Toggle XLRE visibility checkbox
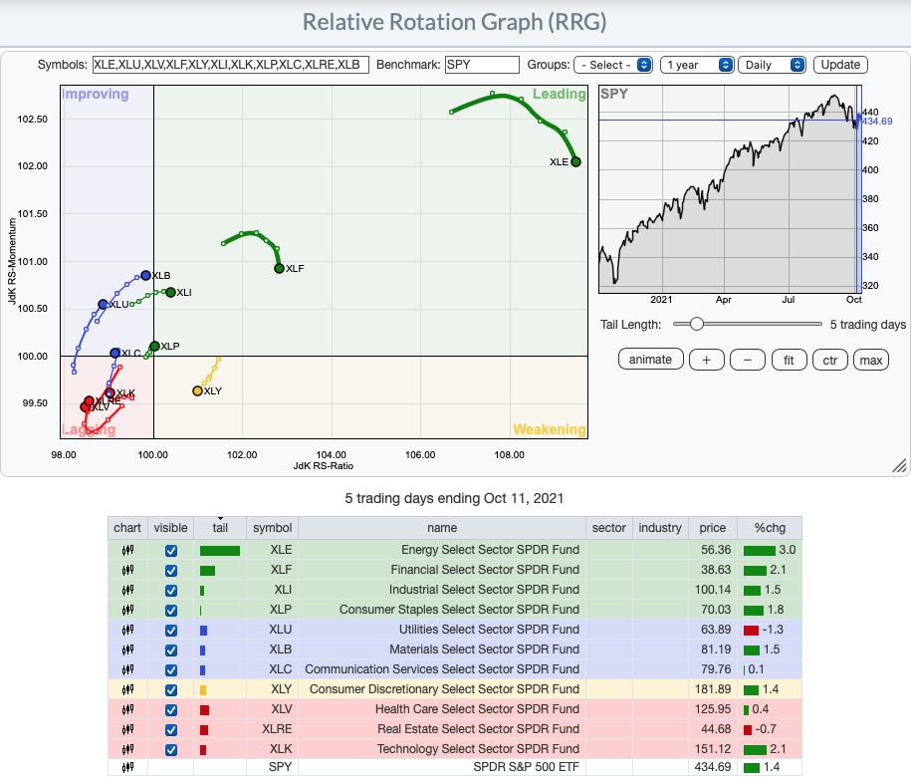This screenshot has width=911, height=777. pyautogui.click(x=171, y=729)
